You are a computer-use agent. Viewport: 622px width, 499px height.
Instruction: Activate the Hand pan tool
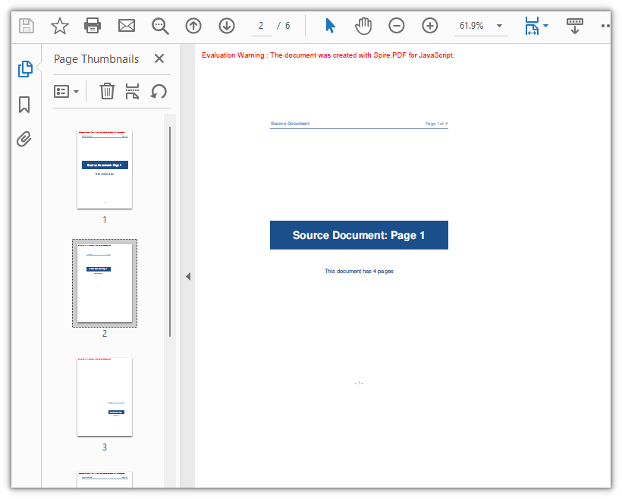click(363, 27)
